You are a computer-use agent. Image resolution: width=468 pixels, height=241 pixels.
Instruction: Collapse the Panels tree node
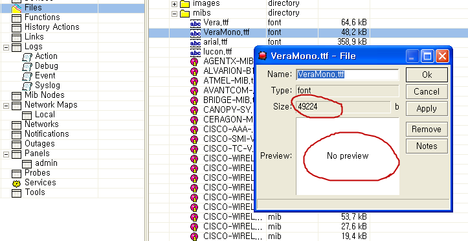point(6,154)
